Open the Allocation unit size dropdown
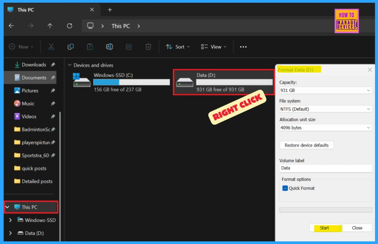Image resolution: width=378 pixels, height=244 pixels. pos(325,128)
